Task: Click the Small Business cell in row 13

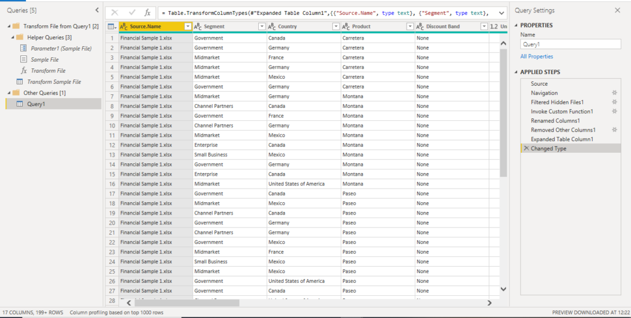Action: click(230, 155)
